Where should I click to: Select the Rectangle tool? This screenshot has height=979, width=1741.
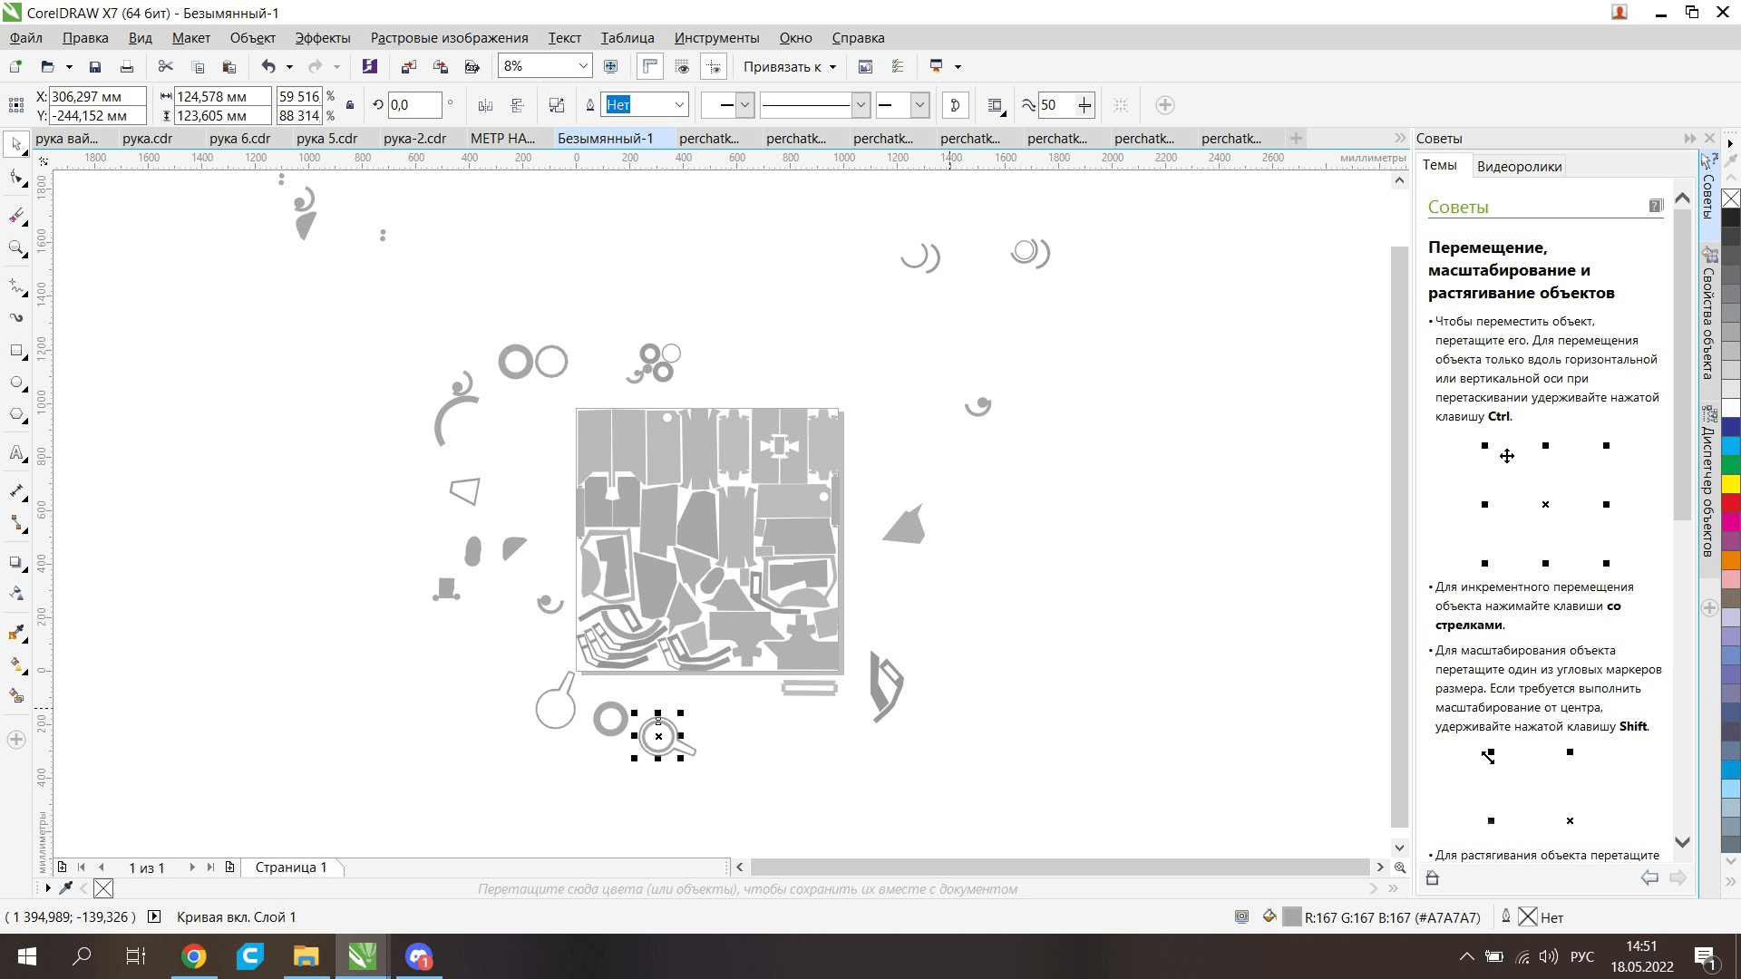[x=16, y=351]
